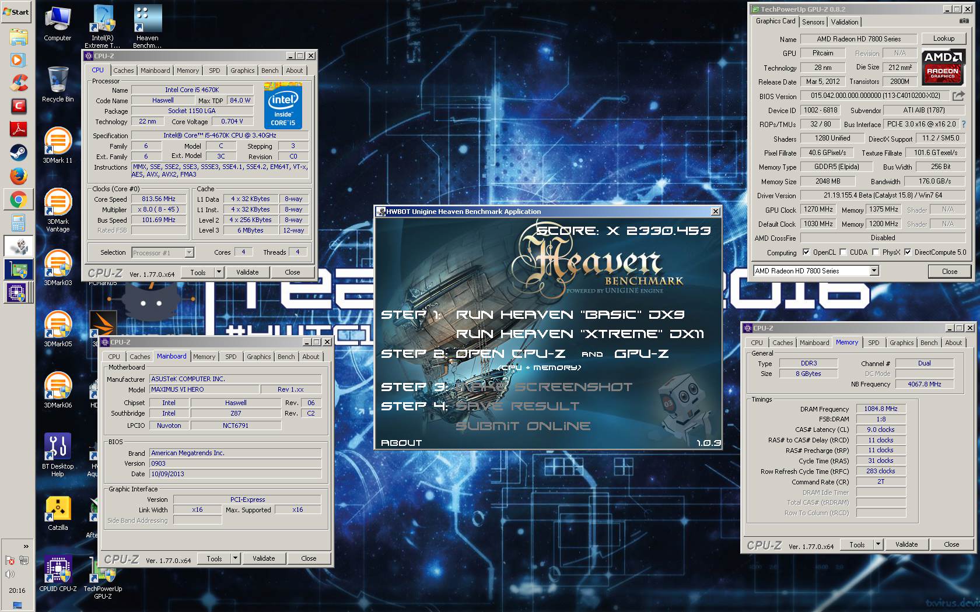Click GPU-Z link in Heaven step 2
This screenshot has width=980, height=612.
[642, 354]
